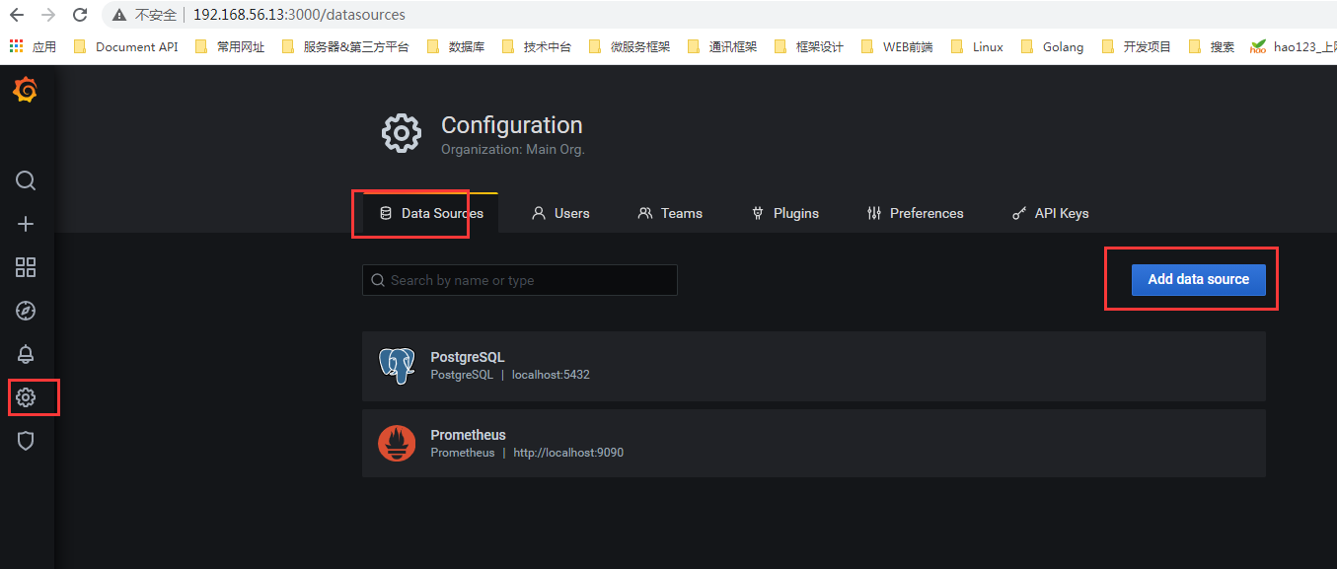Screen dimensions: 1337x569
Task: Switch to the Plugins tab
Action: (785, 213)
